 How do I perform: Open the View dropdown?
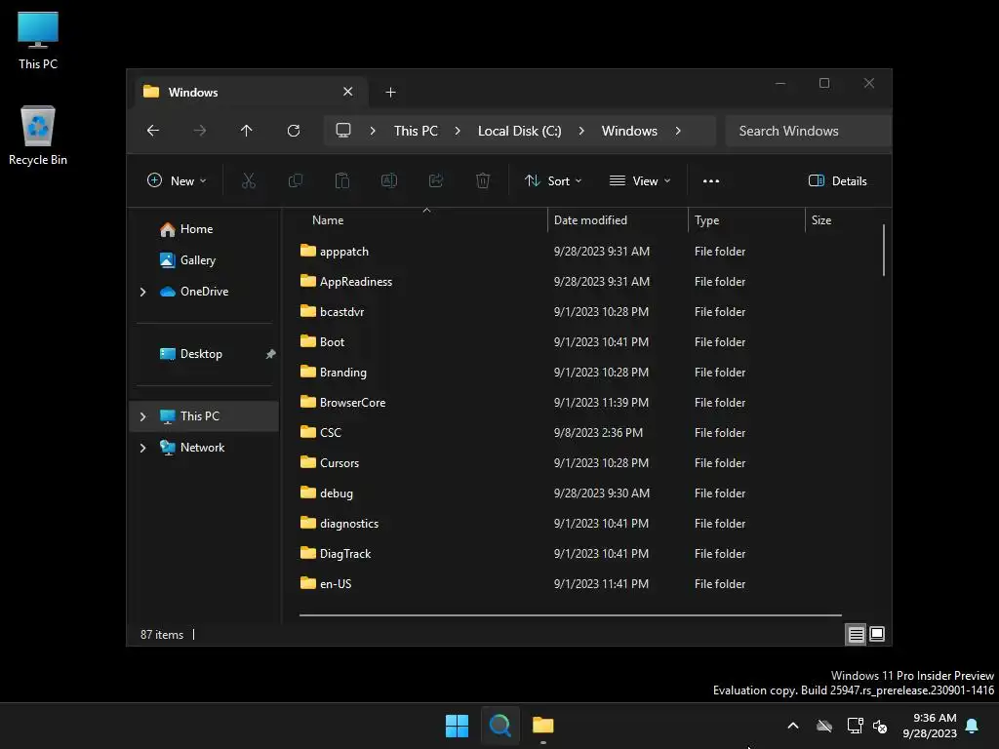[640, 180]
